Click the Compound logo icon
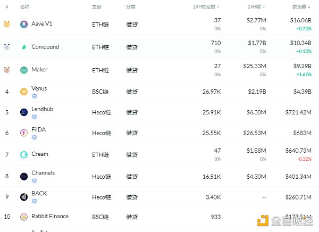The image size is (319, 232). [24, 47]
